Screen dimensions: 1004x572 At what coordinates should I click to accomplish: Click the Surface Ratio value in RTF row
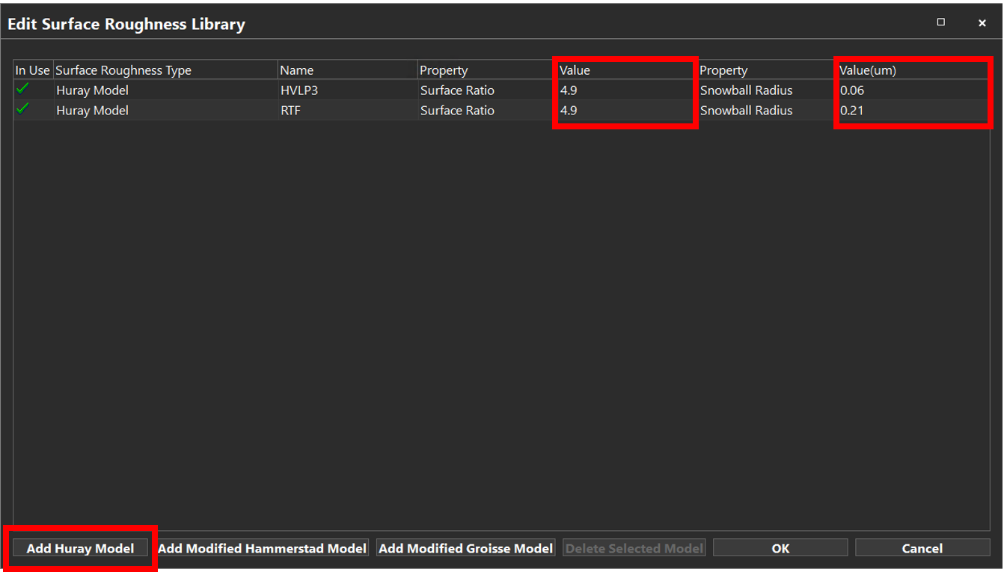click(628, 111)
